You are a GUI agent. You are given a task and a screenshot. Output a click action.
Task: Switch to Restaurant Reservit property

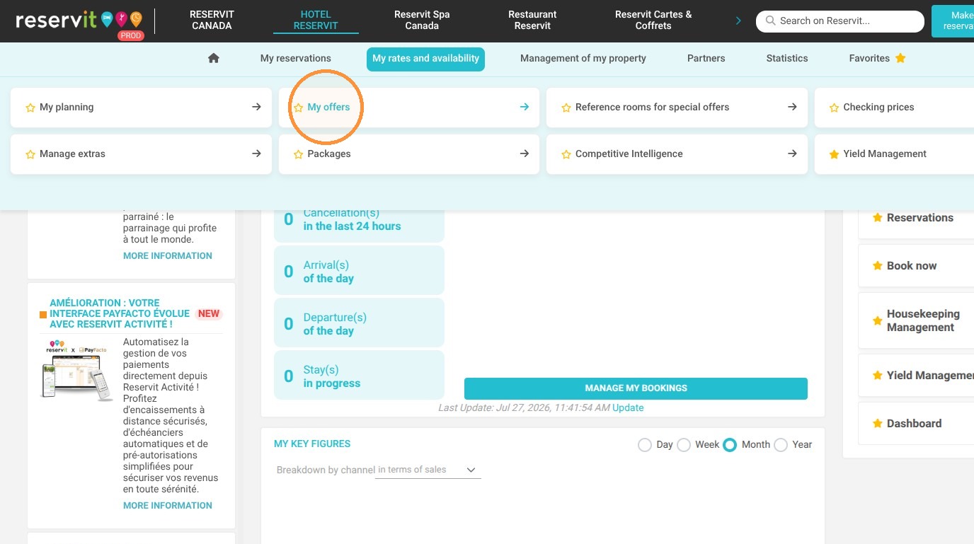(532, 20)
